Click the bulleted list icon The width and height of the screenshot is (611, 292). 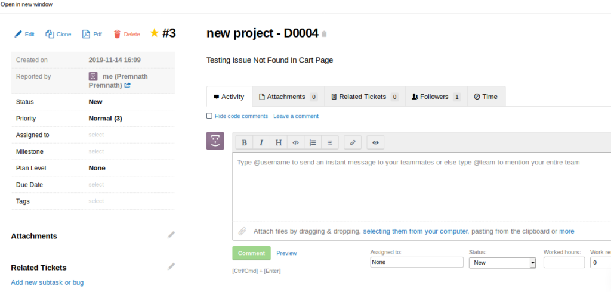[x=330, y=142]
